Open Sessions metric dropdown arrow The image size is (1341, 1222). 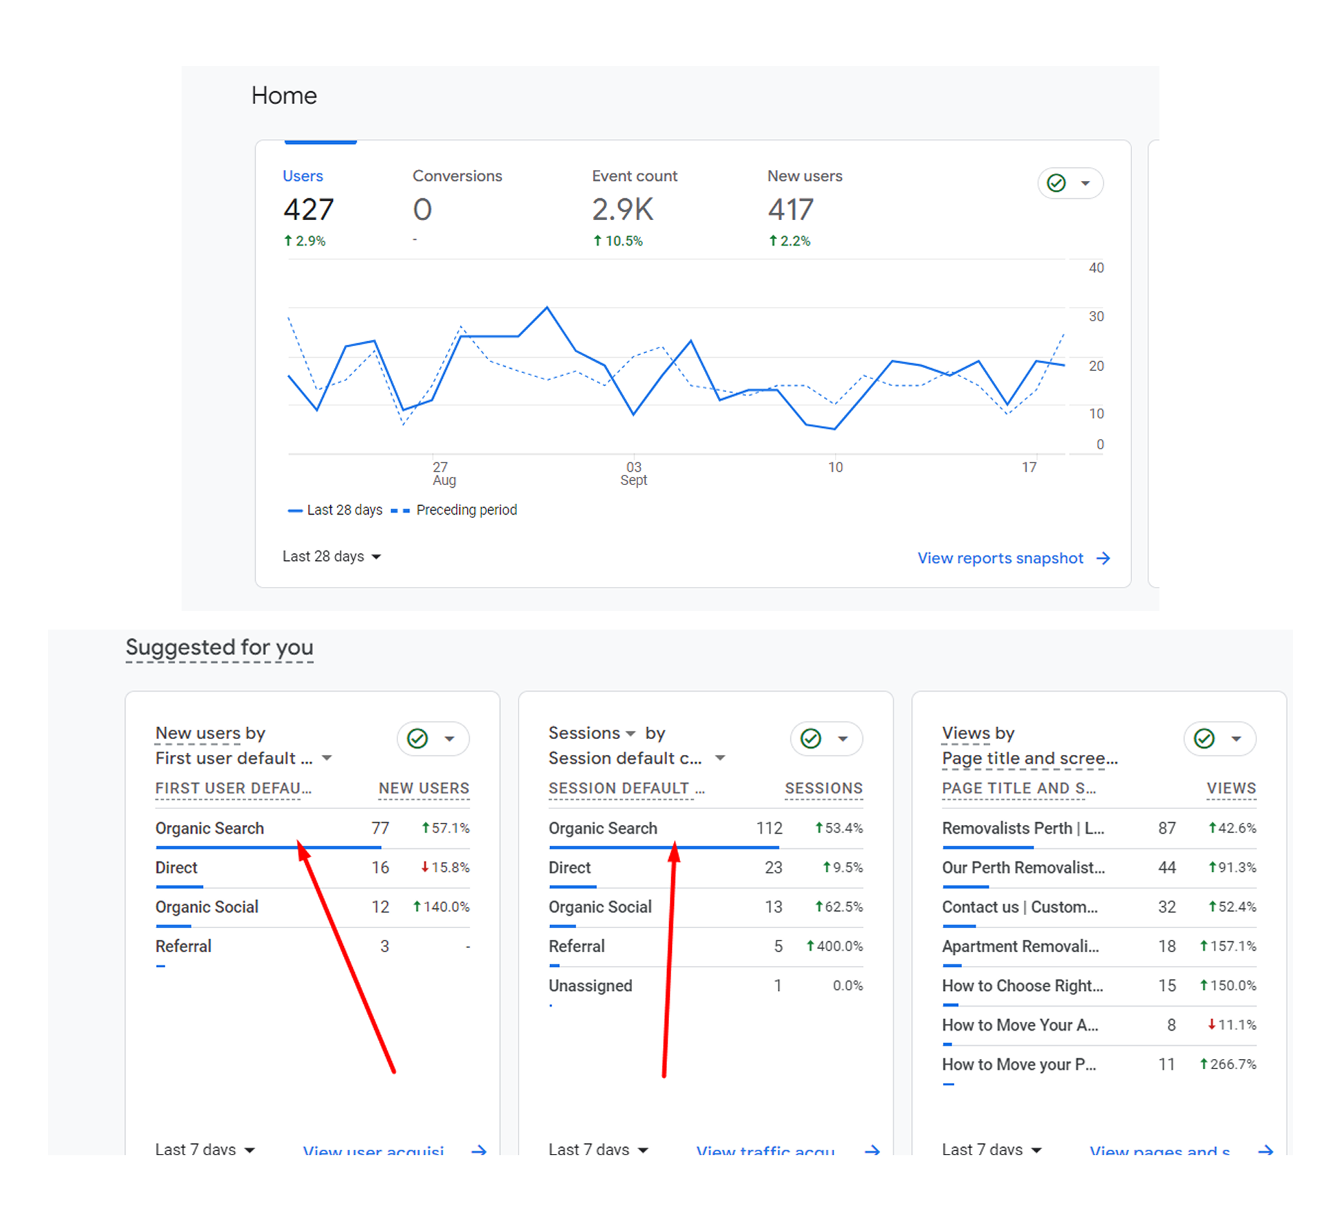pos(631,733)
